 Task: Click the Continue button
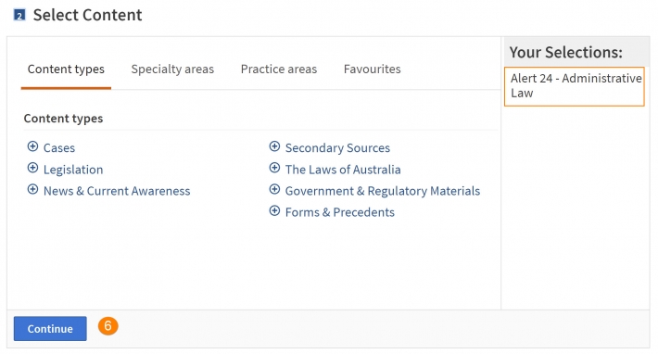(50, 328)
